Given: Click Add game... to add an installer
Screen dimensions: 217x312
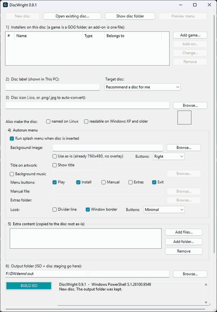Looking at the screenshot, I should [x=190, y=35].
